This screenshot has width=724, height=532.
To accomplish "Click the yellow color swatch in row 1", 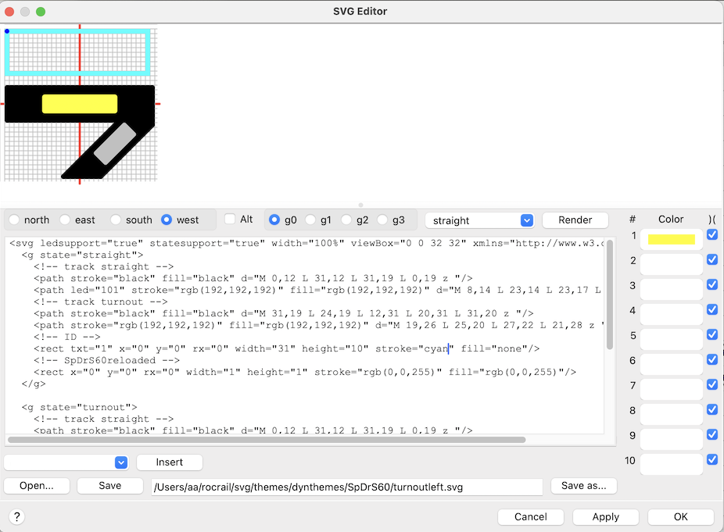I will (671, 239).
